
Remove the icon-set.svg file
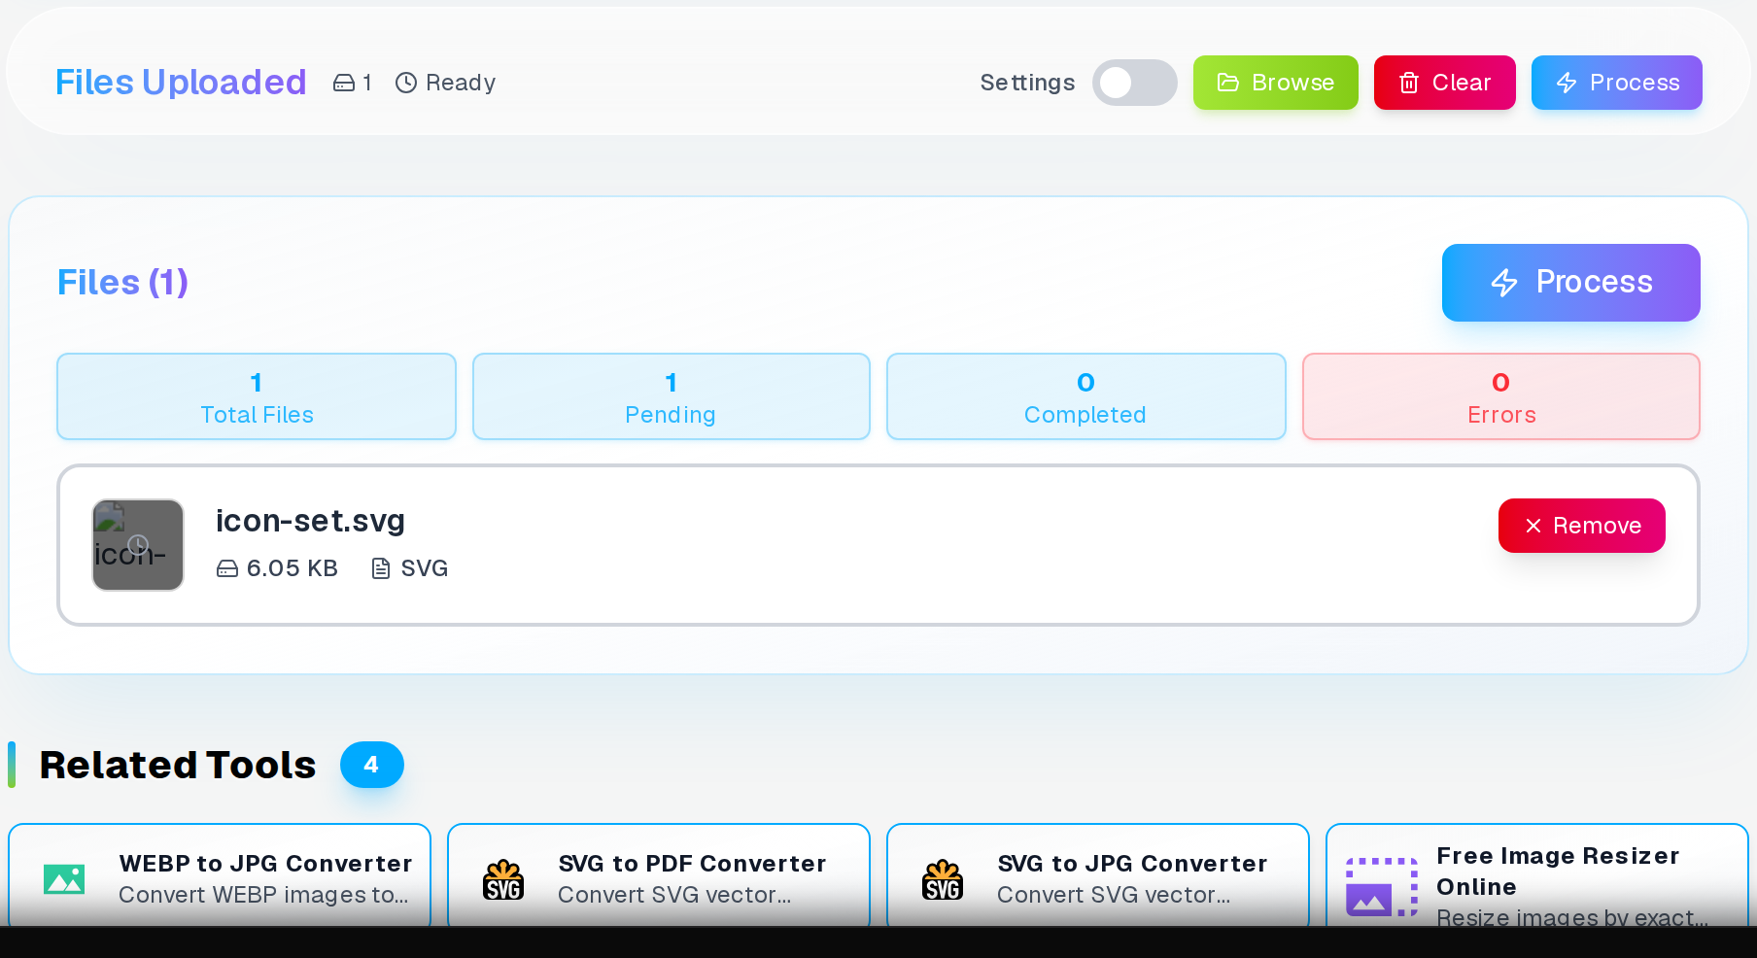pos(1581,526)
